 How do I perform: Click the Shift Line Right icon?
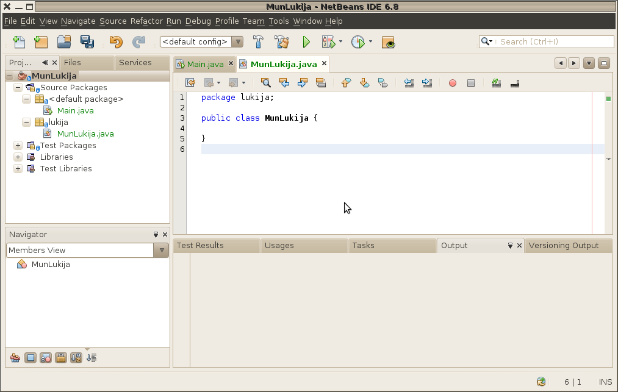pos(427,83)
